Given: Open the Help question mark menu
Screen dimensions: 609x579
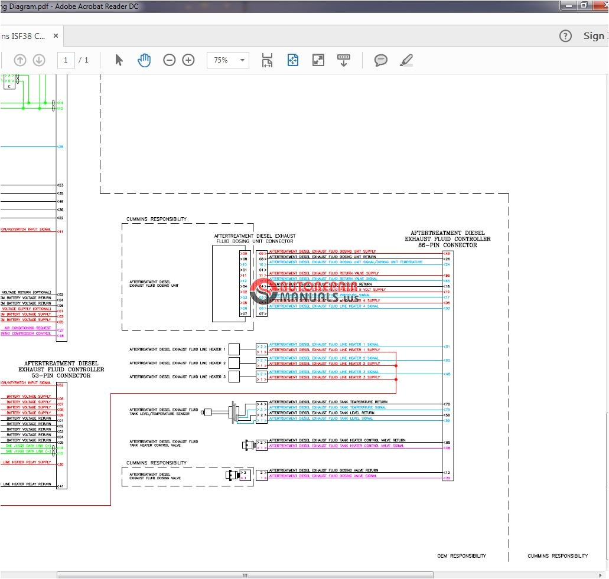Looking at the screenshot, I should pos(565,36).
